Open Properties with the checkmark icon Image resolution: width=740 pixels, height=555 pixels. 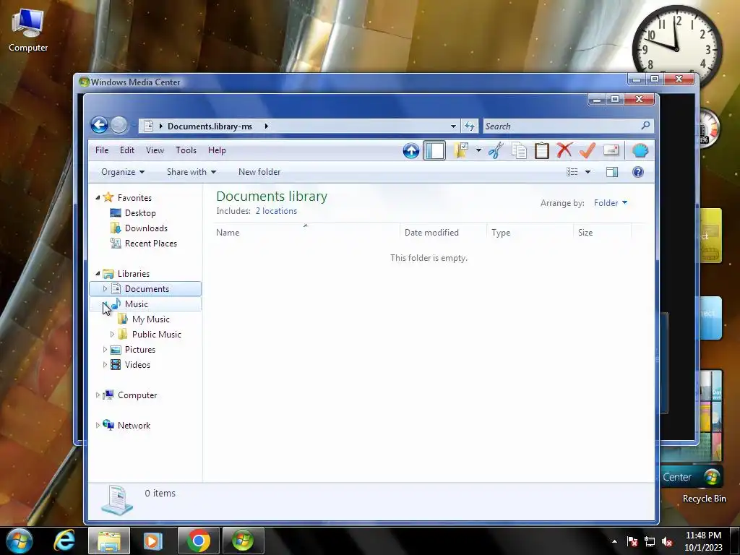click(587, 150)
